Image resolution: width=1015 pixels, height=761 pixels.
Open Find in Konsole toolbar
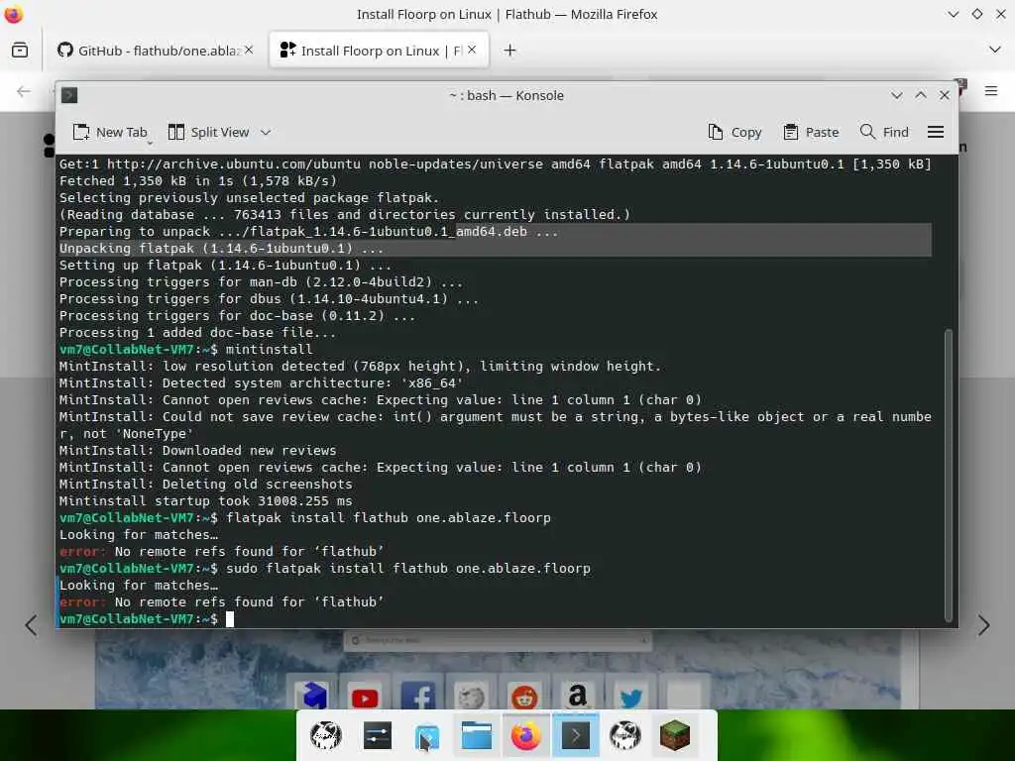[x=884, y=132]
